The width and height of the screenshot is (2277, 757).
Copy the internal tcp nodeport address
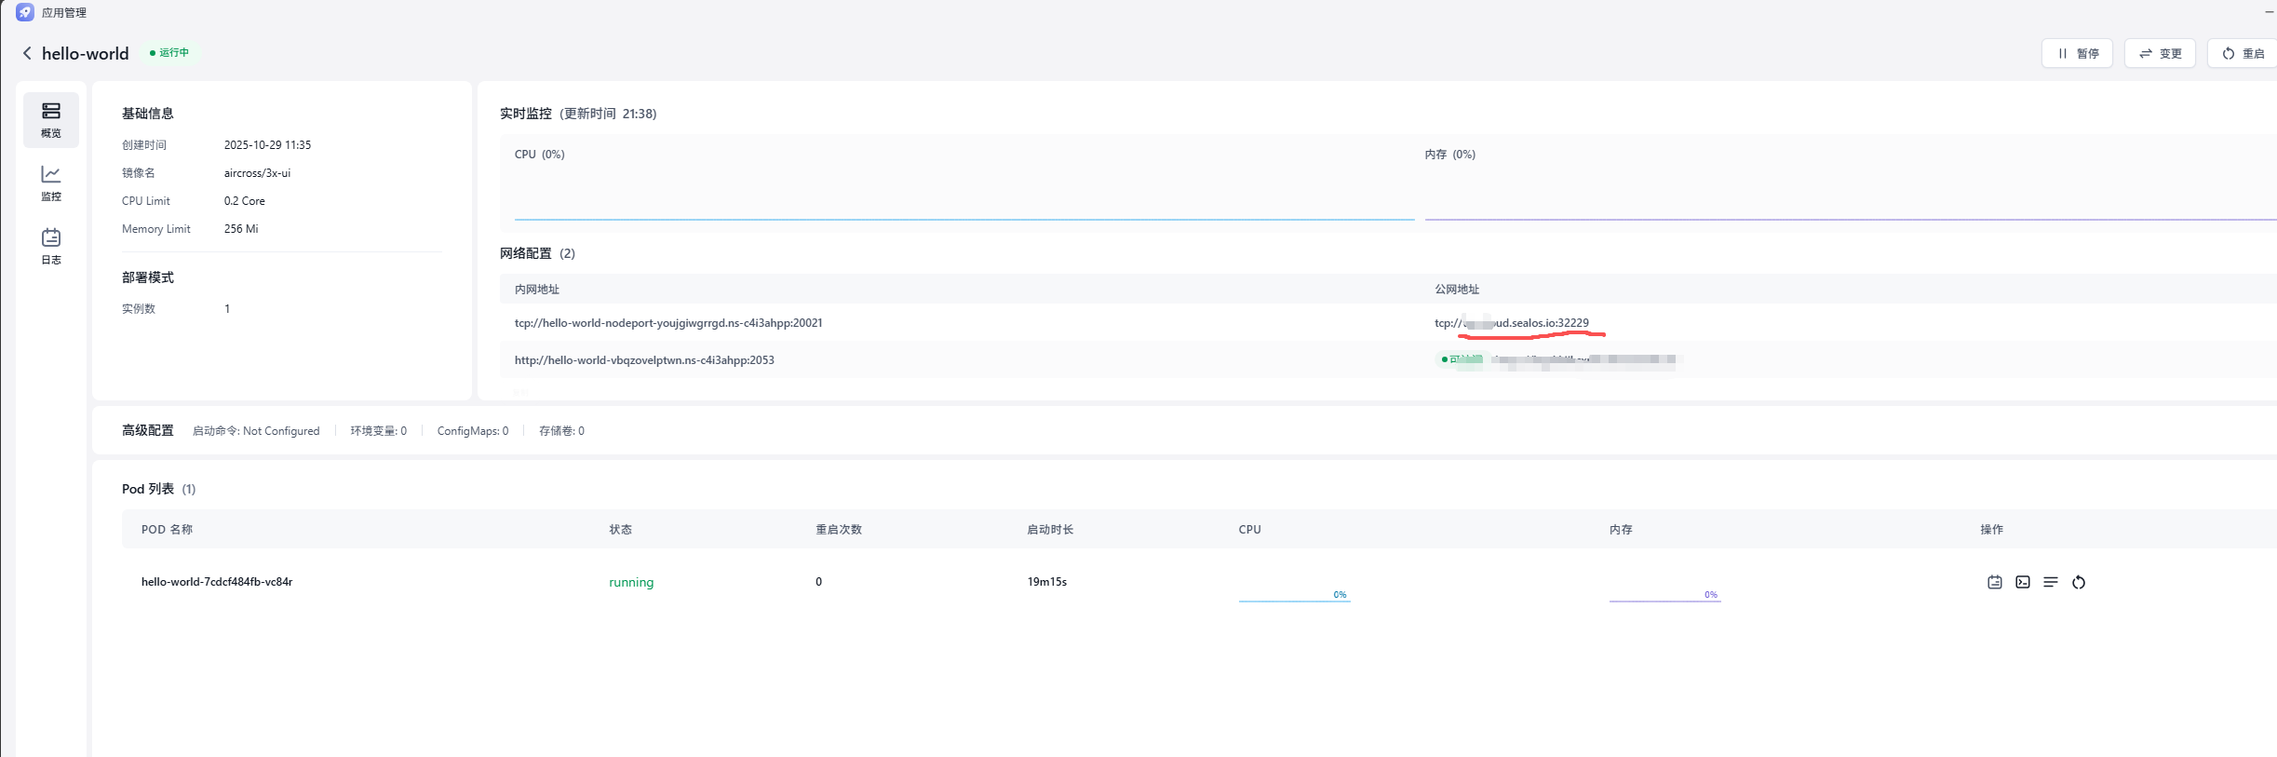(667, 323)
